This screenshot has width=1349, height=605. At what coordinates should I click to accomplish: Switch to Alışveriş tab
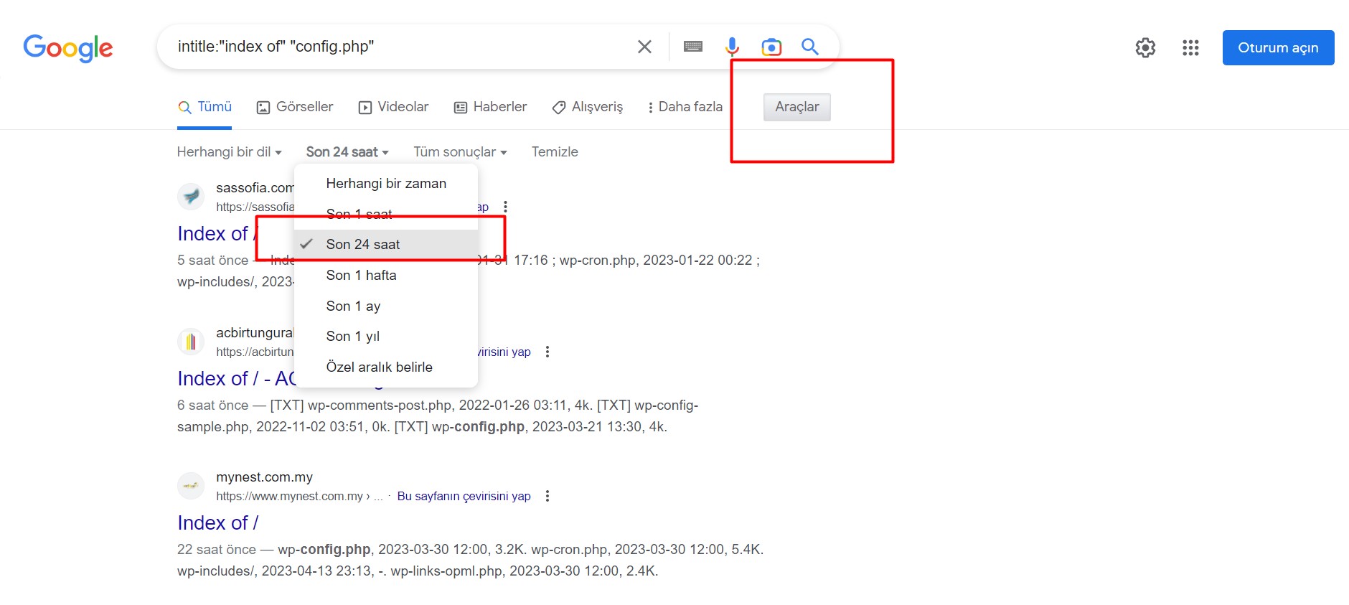588,107
